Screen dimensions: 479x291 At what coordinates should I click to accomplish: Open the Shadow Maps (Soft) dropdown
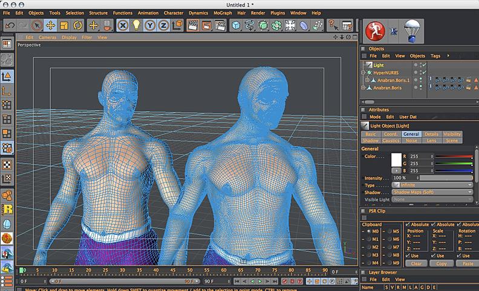[x=432, y=192]
